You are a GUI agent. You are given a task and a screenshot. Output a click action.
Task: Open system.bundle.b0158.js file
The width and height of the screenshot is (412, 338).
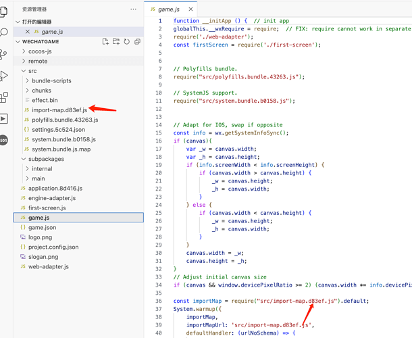coord(64,139)
